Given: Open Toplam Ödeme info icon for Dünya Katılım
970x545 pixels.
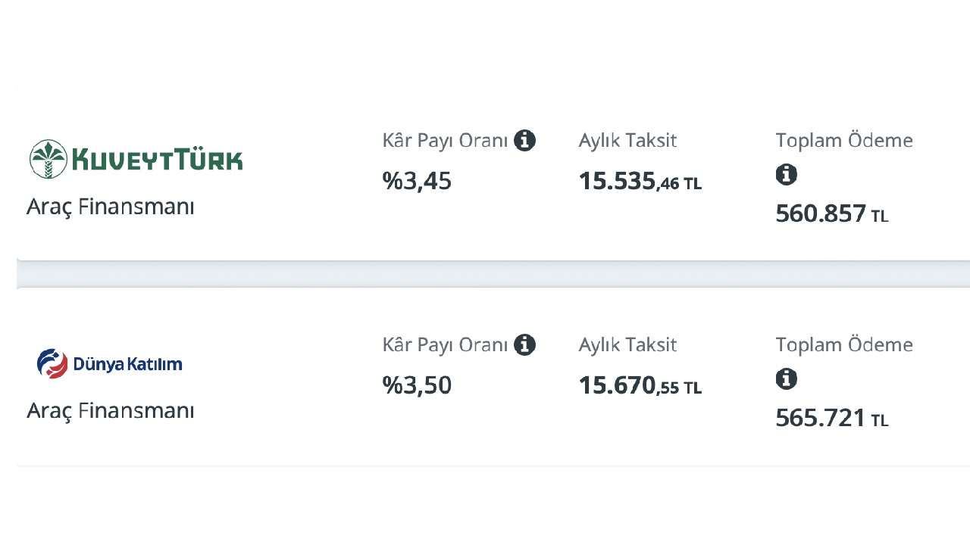Looking at the screenshot, I should (787, 378).
